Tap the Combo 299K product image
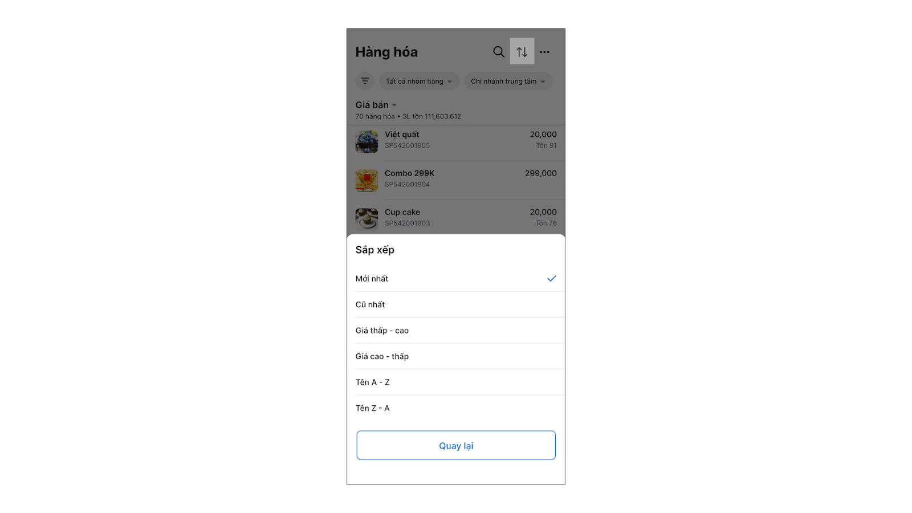Viewport: 912px width, 513px height. coord(367,181)
